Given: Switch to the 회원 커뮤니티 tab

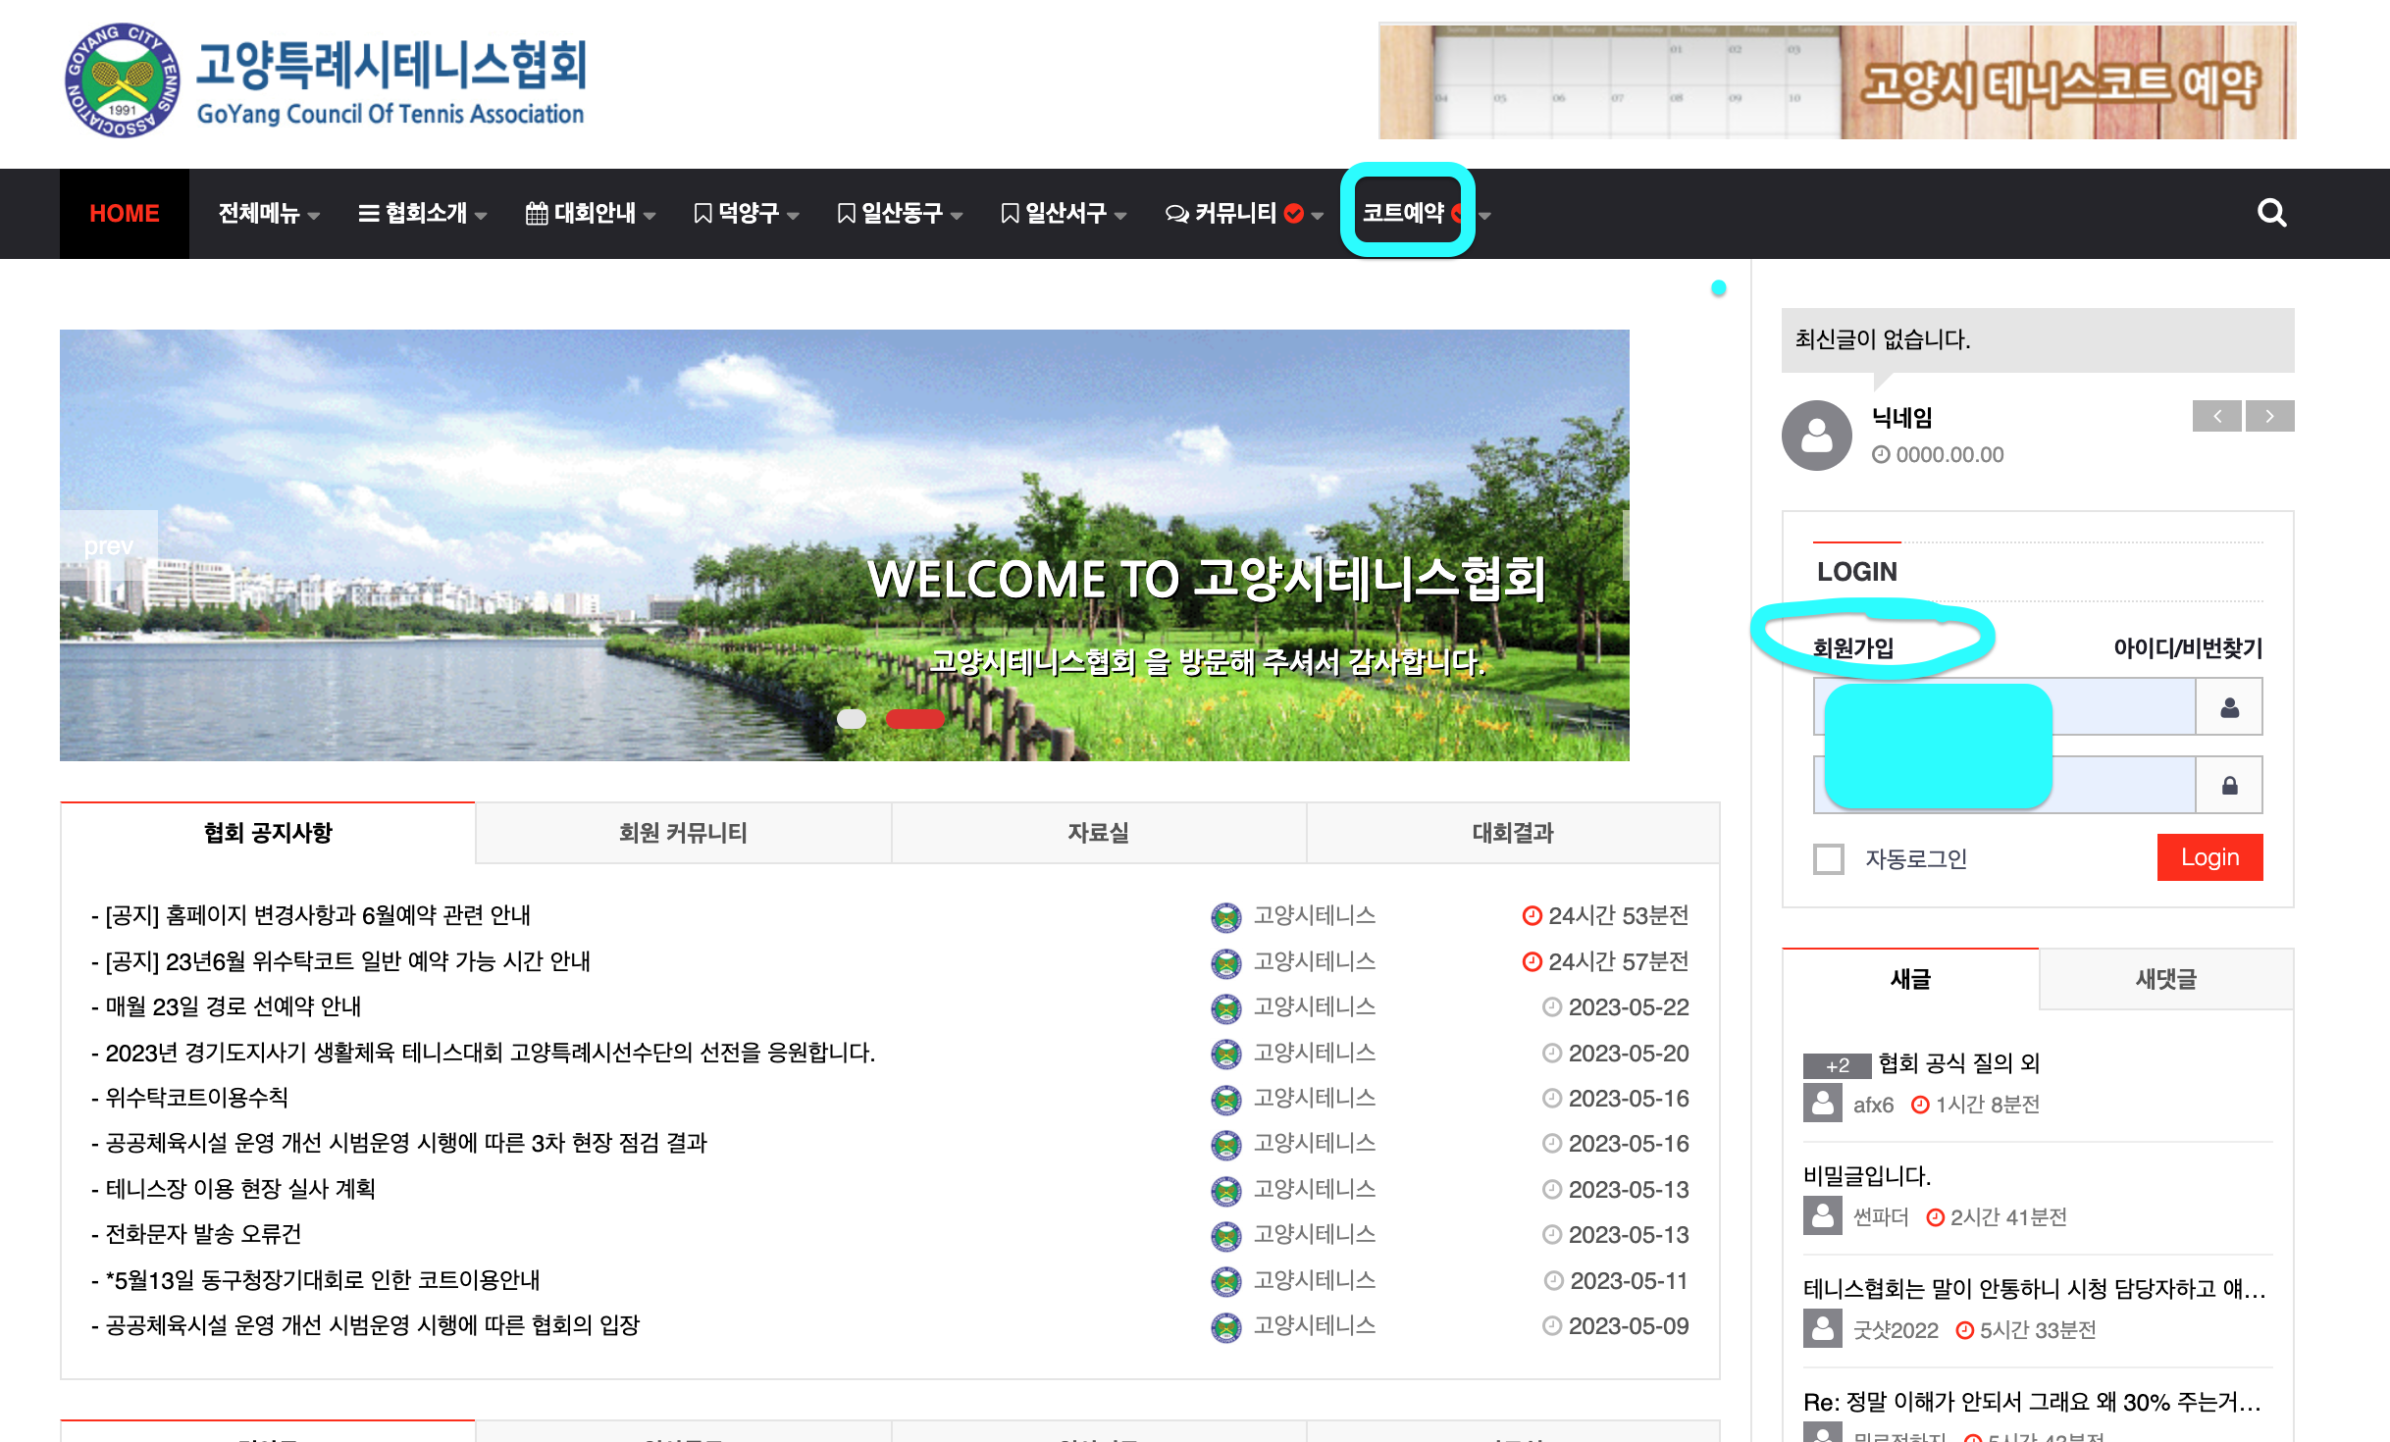Looking at the screenshot, I should point(683,833).
